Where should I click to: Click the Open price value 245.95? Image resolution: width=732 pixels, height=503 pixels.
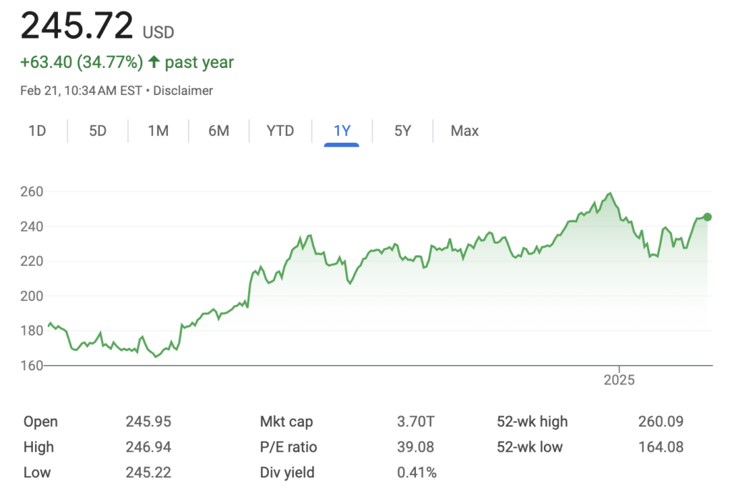[148, 422]
